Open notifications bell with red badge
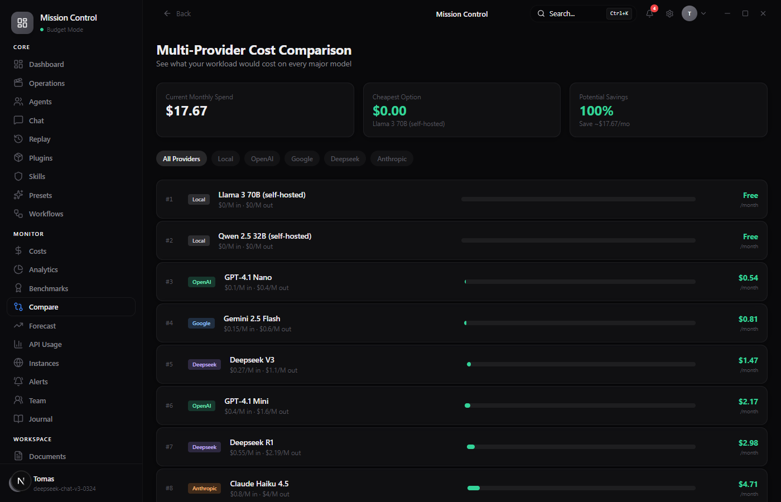The image size is (781, 502). tap(650, 13)
